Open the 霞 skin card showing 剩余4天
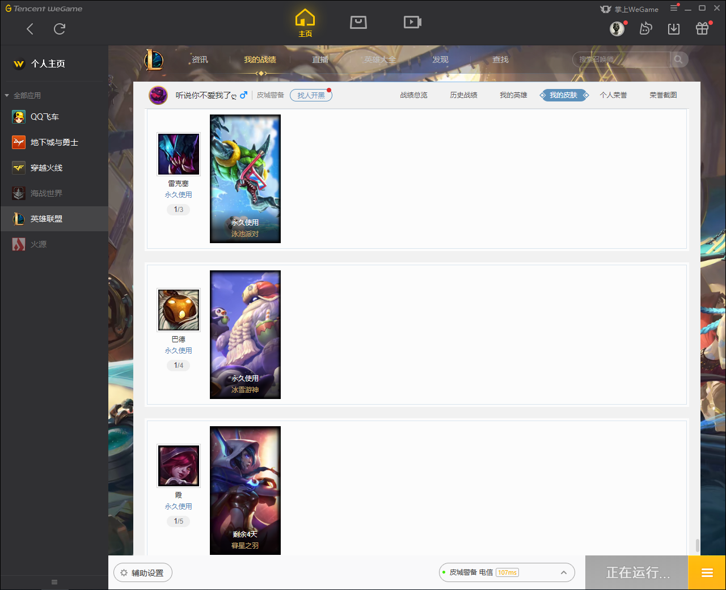726x590 pixels. tap(245, 490)
